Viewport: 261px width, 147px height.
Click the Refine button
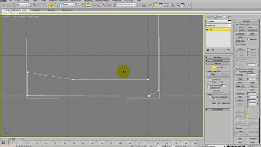coord(240,49)
